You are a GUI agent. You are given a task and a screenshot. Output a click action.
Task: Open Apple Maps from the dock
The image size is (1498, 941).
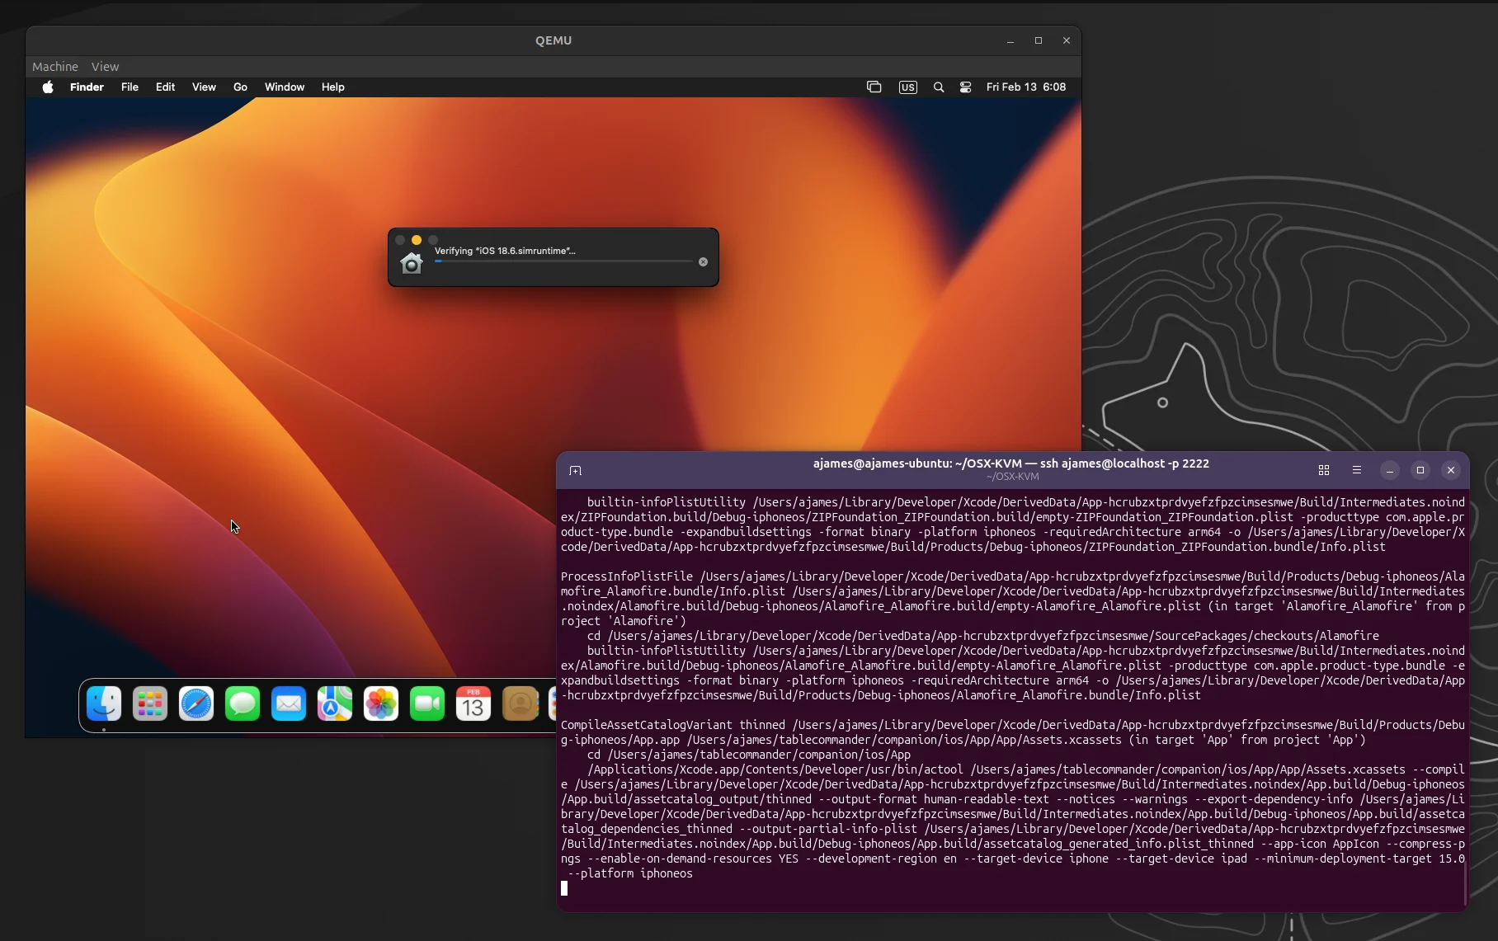coord(334,703)
